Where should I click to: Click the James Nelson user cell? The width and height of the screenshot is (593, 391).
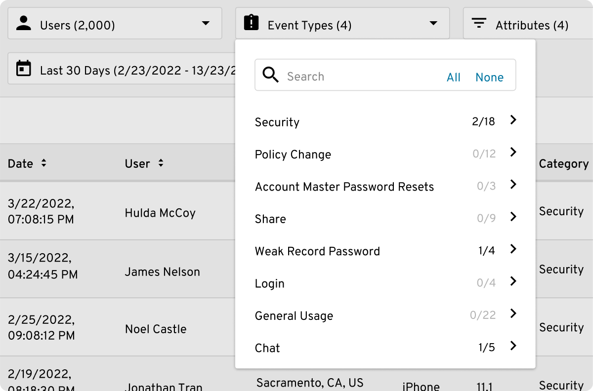pos(162,272)
